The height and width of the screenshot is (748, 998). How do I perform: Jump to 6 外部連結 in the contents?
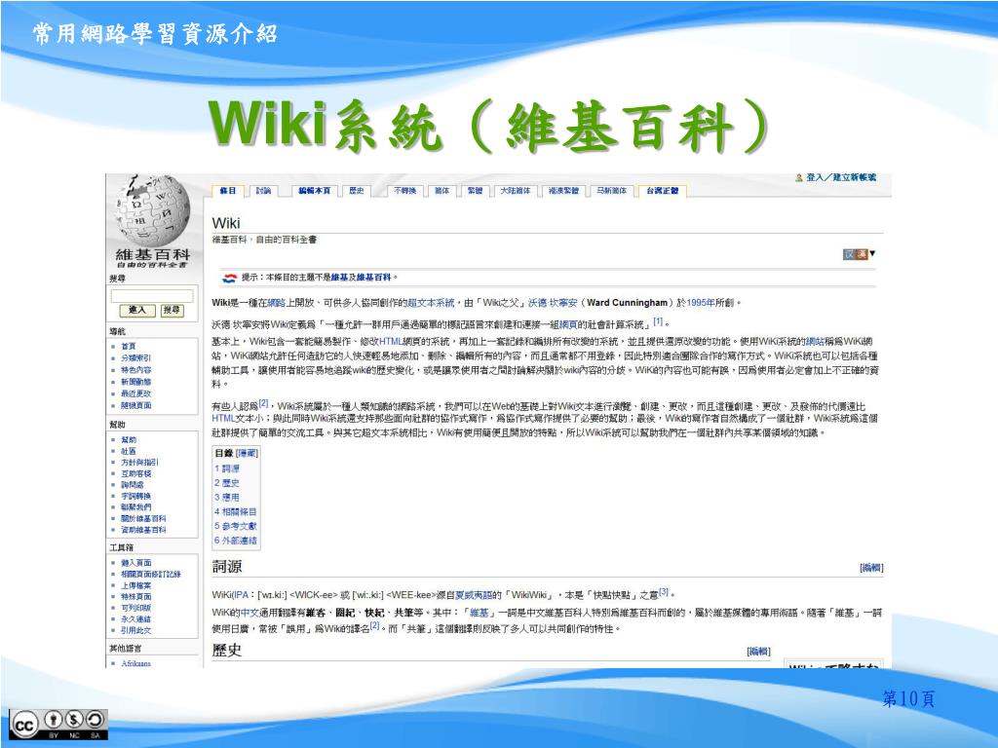(236, 541)
